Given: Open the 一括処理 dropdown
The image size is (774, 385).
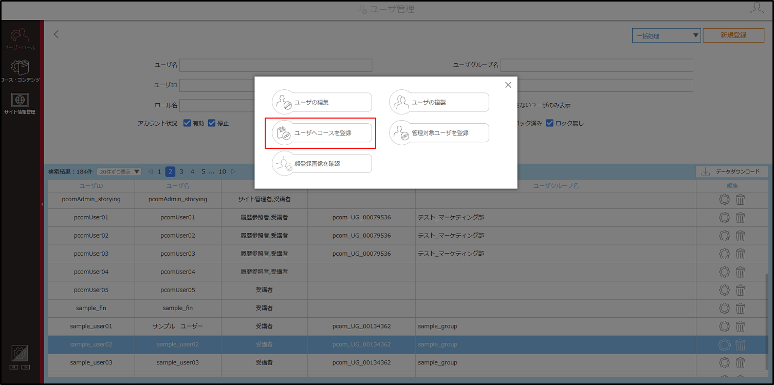Looking at the screenshot, I should pyautogui.click(x=667, y=35).
